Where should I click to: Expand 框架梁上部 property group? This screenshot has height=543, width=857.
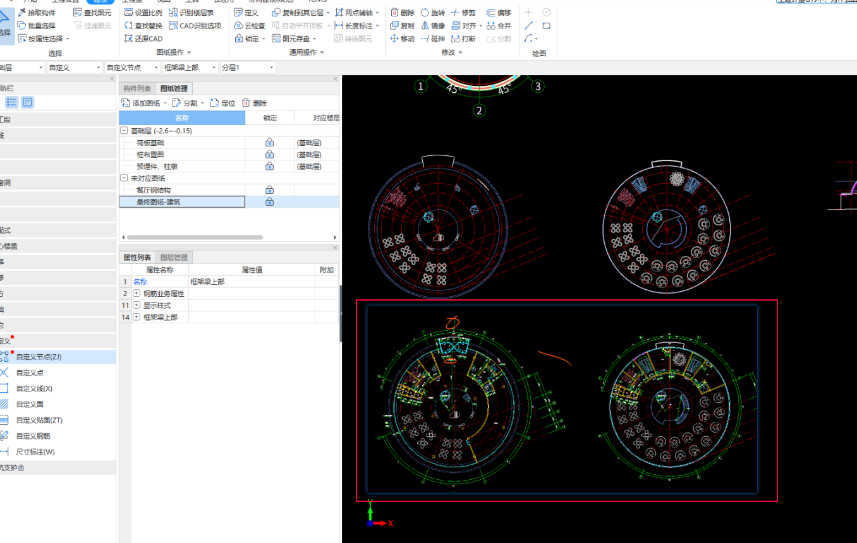pos(137,317)
